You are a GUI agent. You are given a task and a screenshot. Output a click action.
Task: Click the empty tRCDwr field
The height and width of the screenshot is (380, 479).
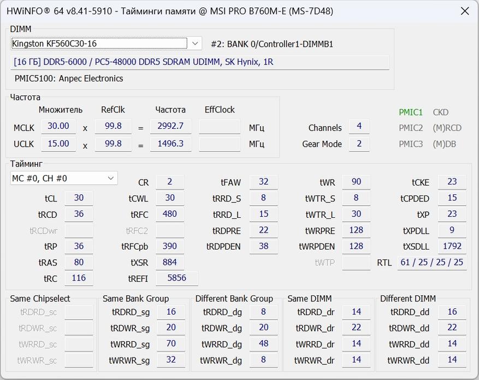[x=79, y=230]
